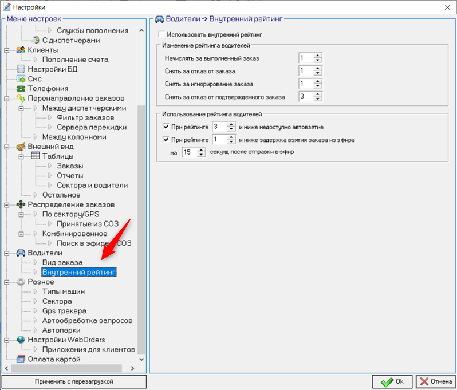
Task: Collapse the Водители tree node
Action: point(7,253)
